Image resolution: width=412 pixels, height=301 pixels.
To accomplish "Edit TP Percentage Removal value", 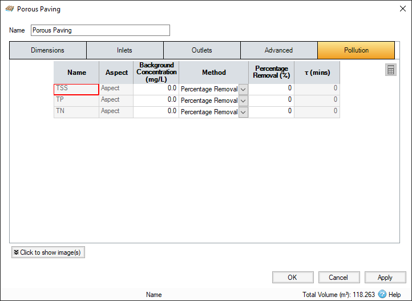I will click(x=271, y=101).
